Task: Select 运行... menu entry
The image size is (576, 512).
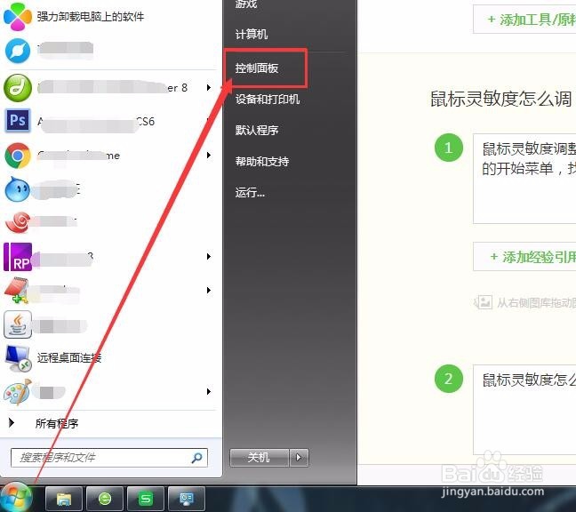Action: pyautogui.click(x=250, y=193)
